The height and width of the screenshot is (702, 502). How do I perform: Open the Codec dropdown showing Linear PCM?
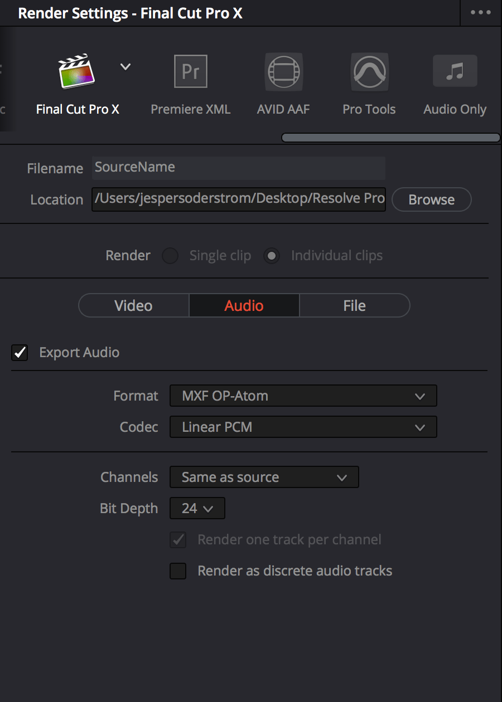click(303, 427)
